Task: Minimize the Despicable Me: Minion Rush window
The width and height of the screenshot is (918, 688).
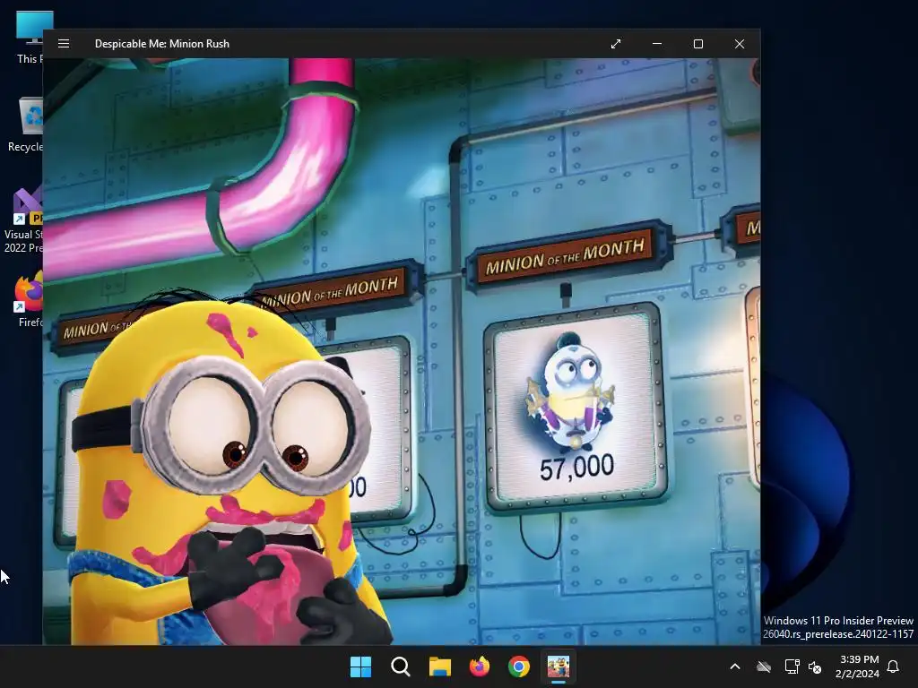Action: 657,44
